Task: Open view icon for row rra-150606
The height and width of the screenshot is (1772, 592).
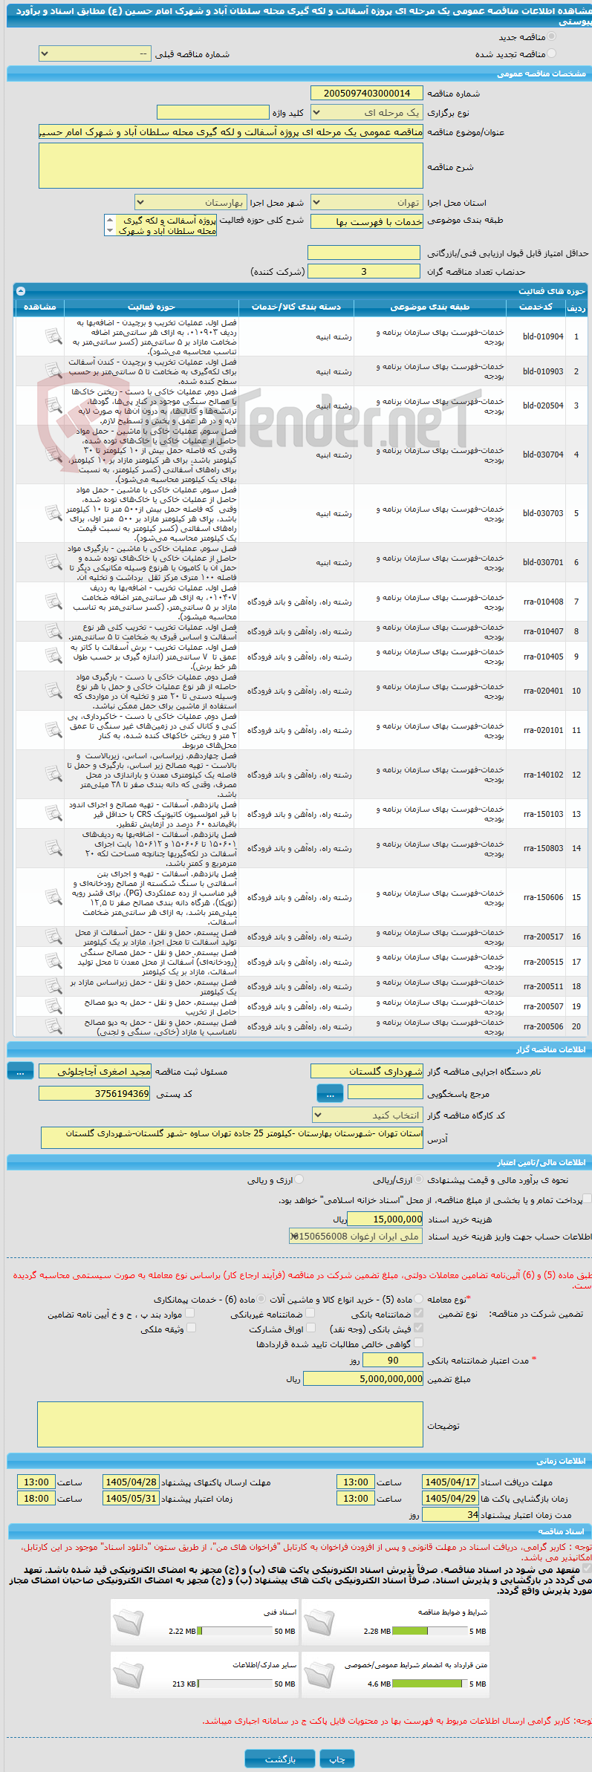Action: tap(53, 896)
